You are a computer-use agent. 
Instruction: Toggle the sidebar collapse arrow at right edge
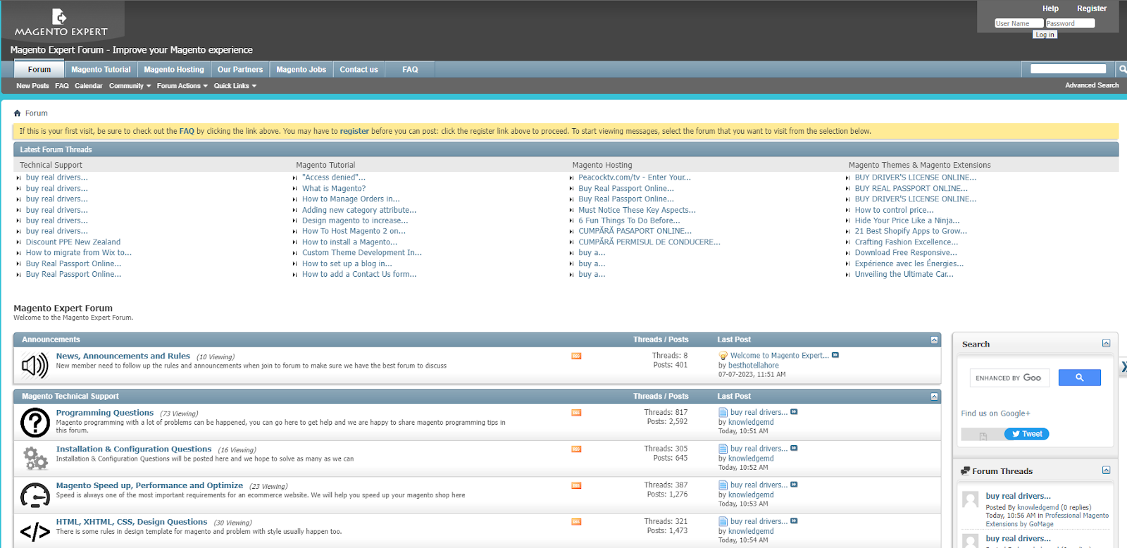point(1123,366)
